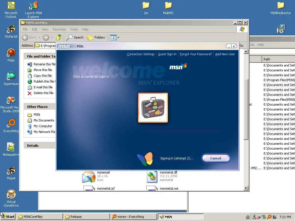Open the Tools menu in MSNCoreFiles

tap(74, 29)
